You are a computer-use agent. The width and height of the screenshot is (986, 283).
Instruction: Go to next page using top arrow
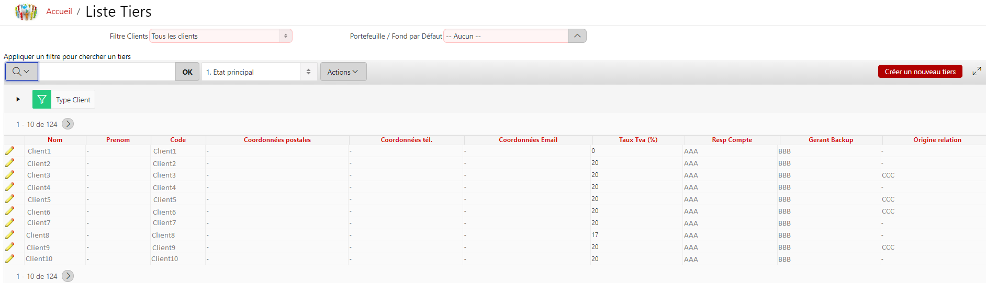(68, 124)
